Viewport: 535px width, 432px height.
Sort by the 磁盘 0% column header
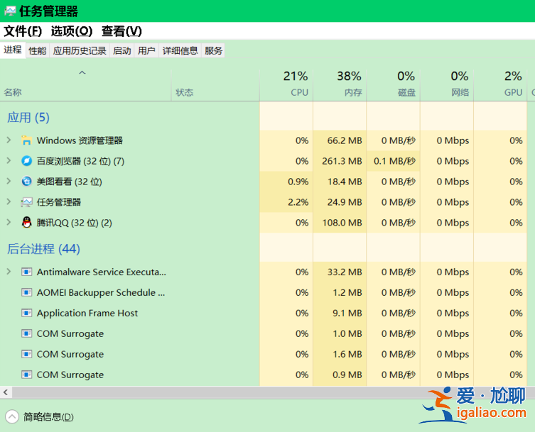pos(394,84)
